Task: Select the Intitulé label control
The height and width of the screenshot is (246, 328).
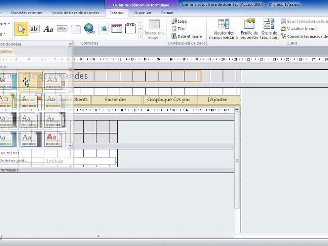Action: point(81,161)
